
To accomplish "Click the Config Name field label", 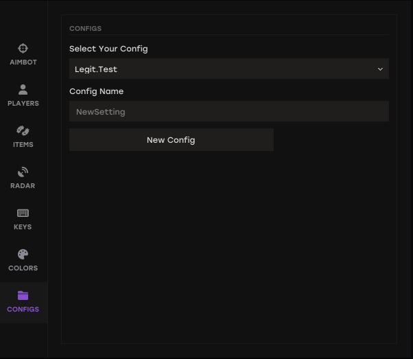I will tap(97, 91).
